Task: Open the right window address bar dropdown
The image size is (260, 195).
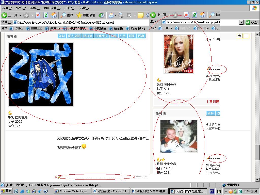Action: tap(241, 22)
